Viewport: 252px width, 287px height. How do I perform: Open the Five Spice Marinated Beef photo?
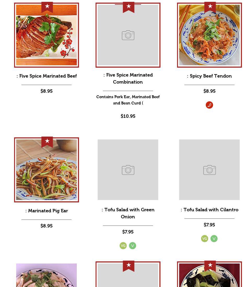click(46, 35)
